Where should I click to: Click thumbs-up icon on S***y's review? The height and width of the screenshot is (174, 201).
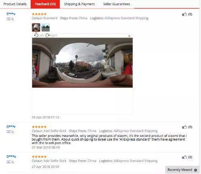184,14
